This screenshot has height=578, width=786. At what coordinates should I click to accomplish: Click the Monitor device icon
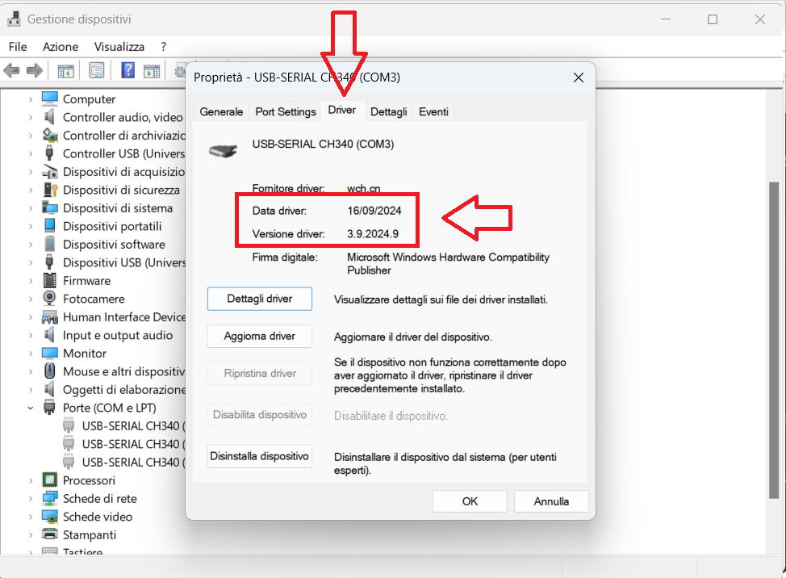coord(50,354)
